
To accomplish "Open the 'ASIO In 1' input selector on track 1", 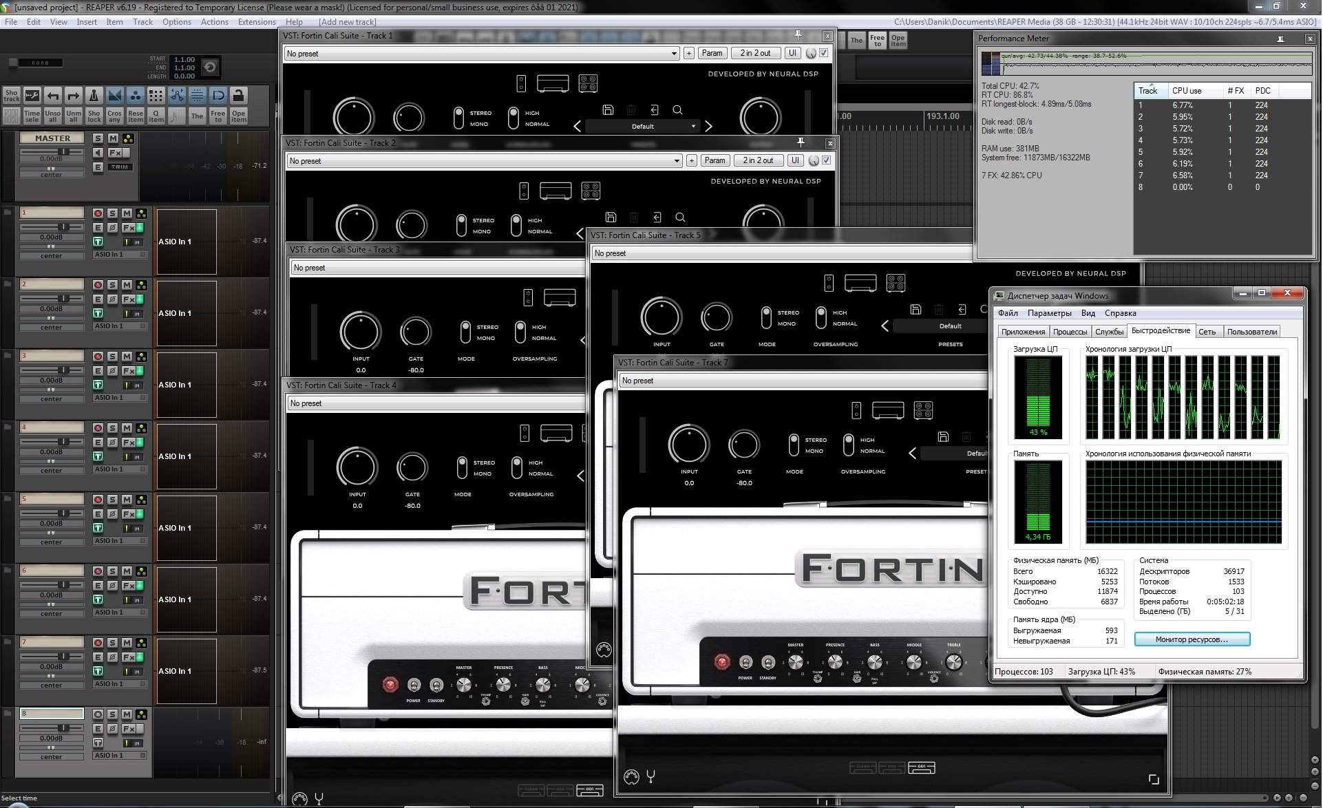I will click(x=120, y=255).
